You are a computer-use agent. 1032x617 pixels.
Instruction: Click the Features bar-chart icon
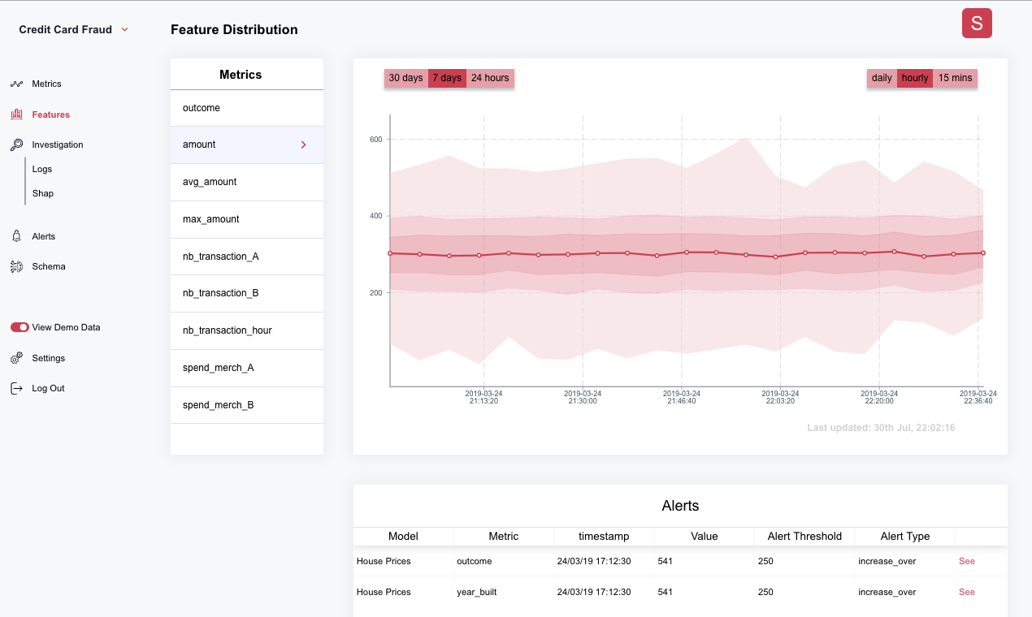point(16,114)
